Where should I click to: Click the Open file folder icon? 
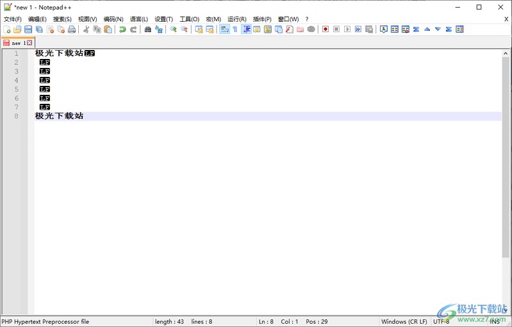[x=17, y=29]
